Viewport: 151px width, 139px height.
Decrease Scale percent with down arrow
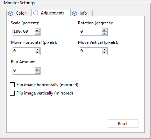37,33
